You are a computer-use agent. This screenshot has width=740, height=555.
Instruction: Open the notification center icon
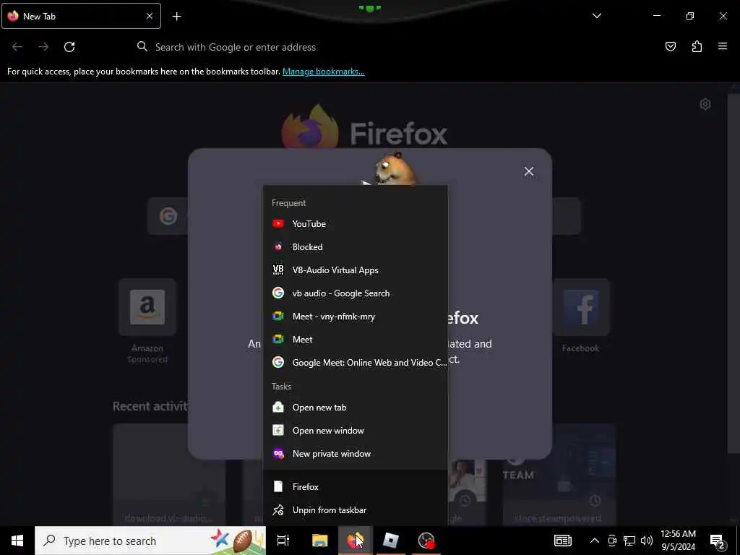(718, 541)
